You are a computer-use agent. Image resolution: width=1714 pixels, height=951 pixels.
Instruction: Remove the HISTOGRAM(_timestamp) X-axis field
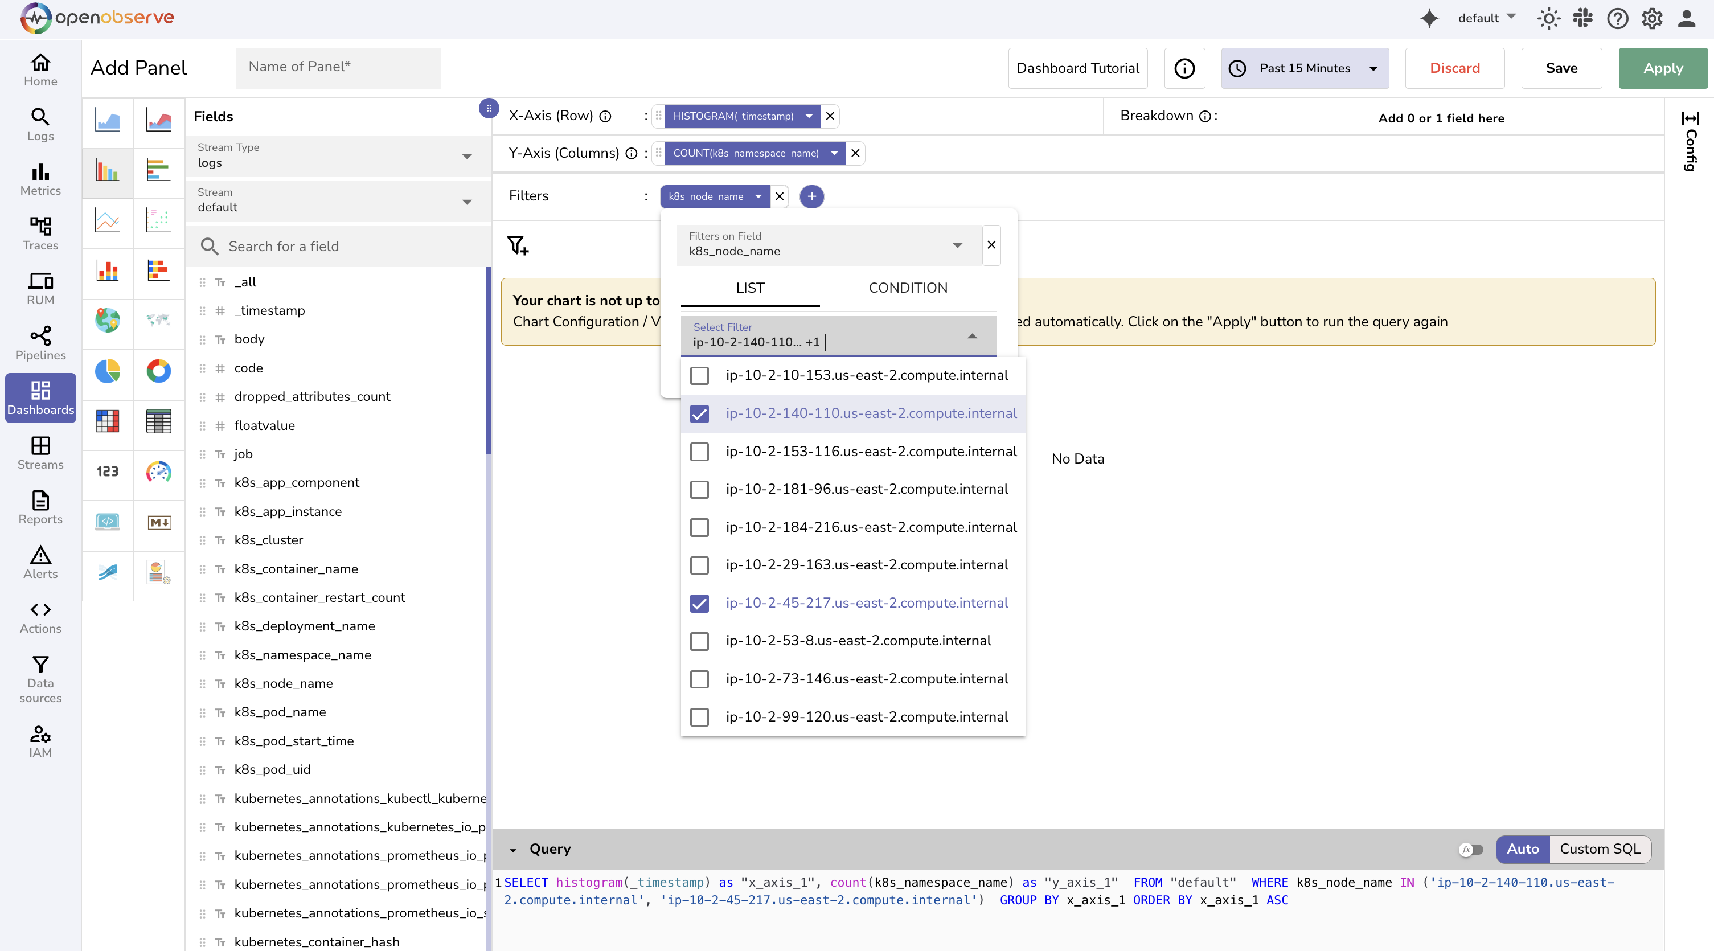pos(830,116)
